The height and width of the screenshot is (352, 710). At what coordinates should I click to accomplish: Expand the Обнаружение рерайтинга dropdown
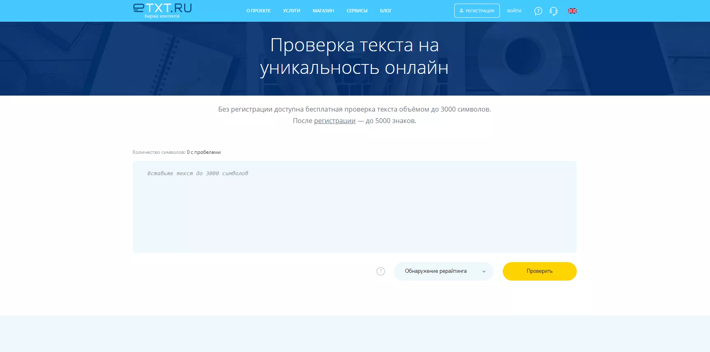point(444,271)
